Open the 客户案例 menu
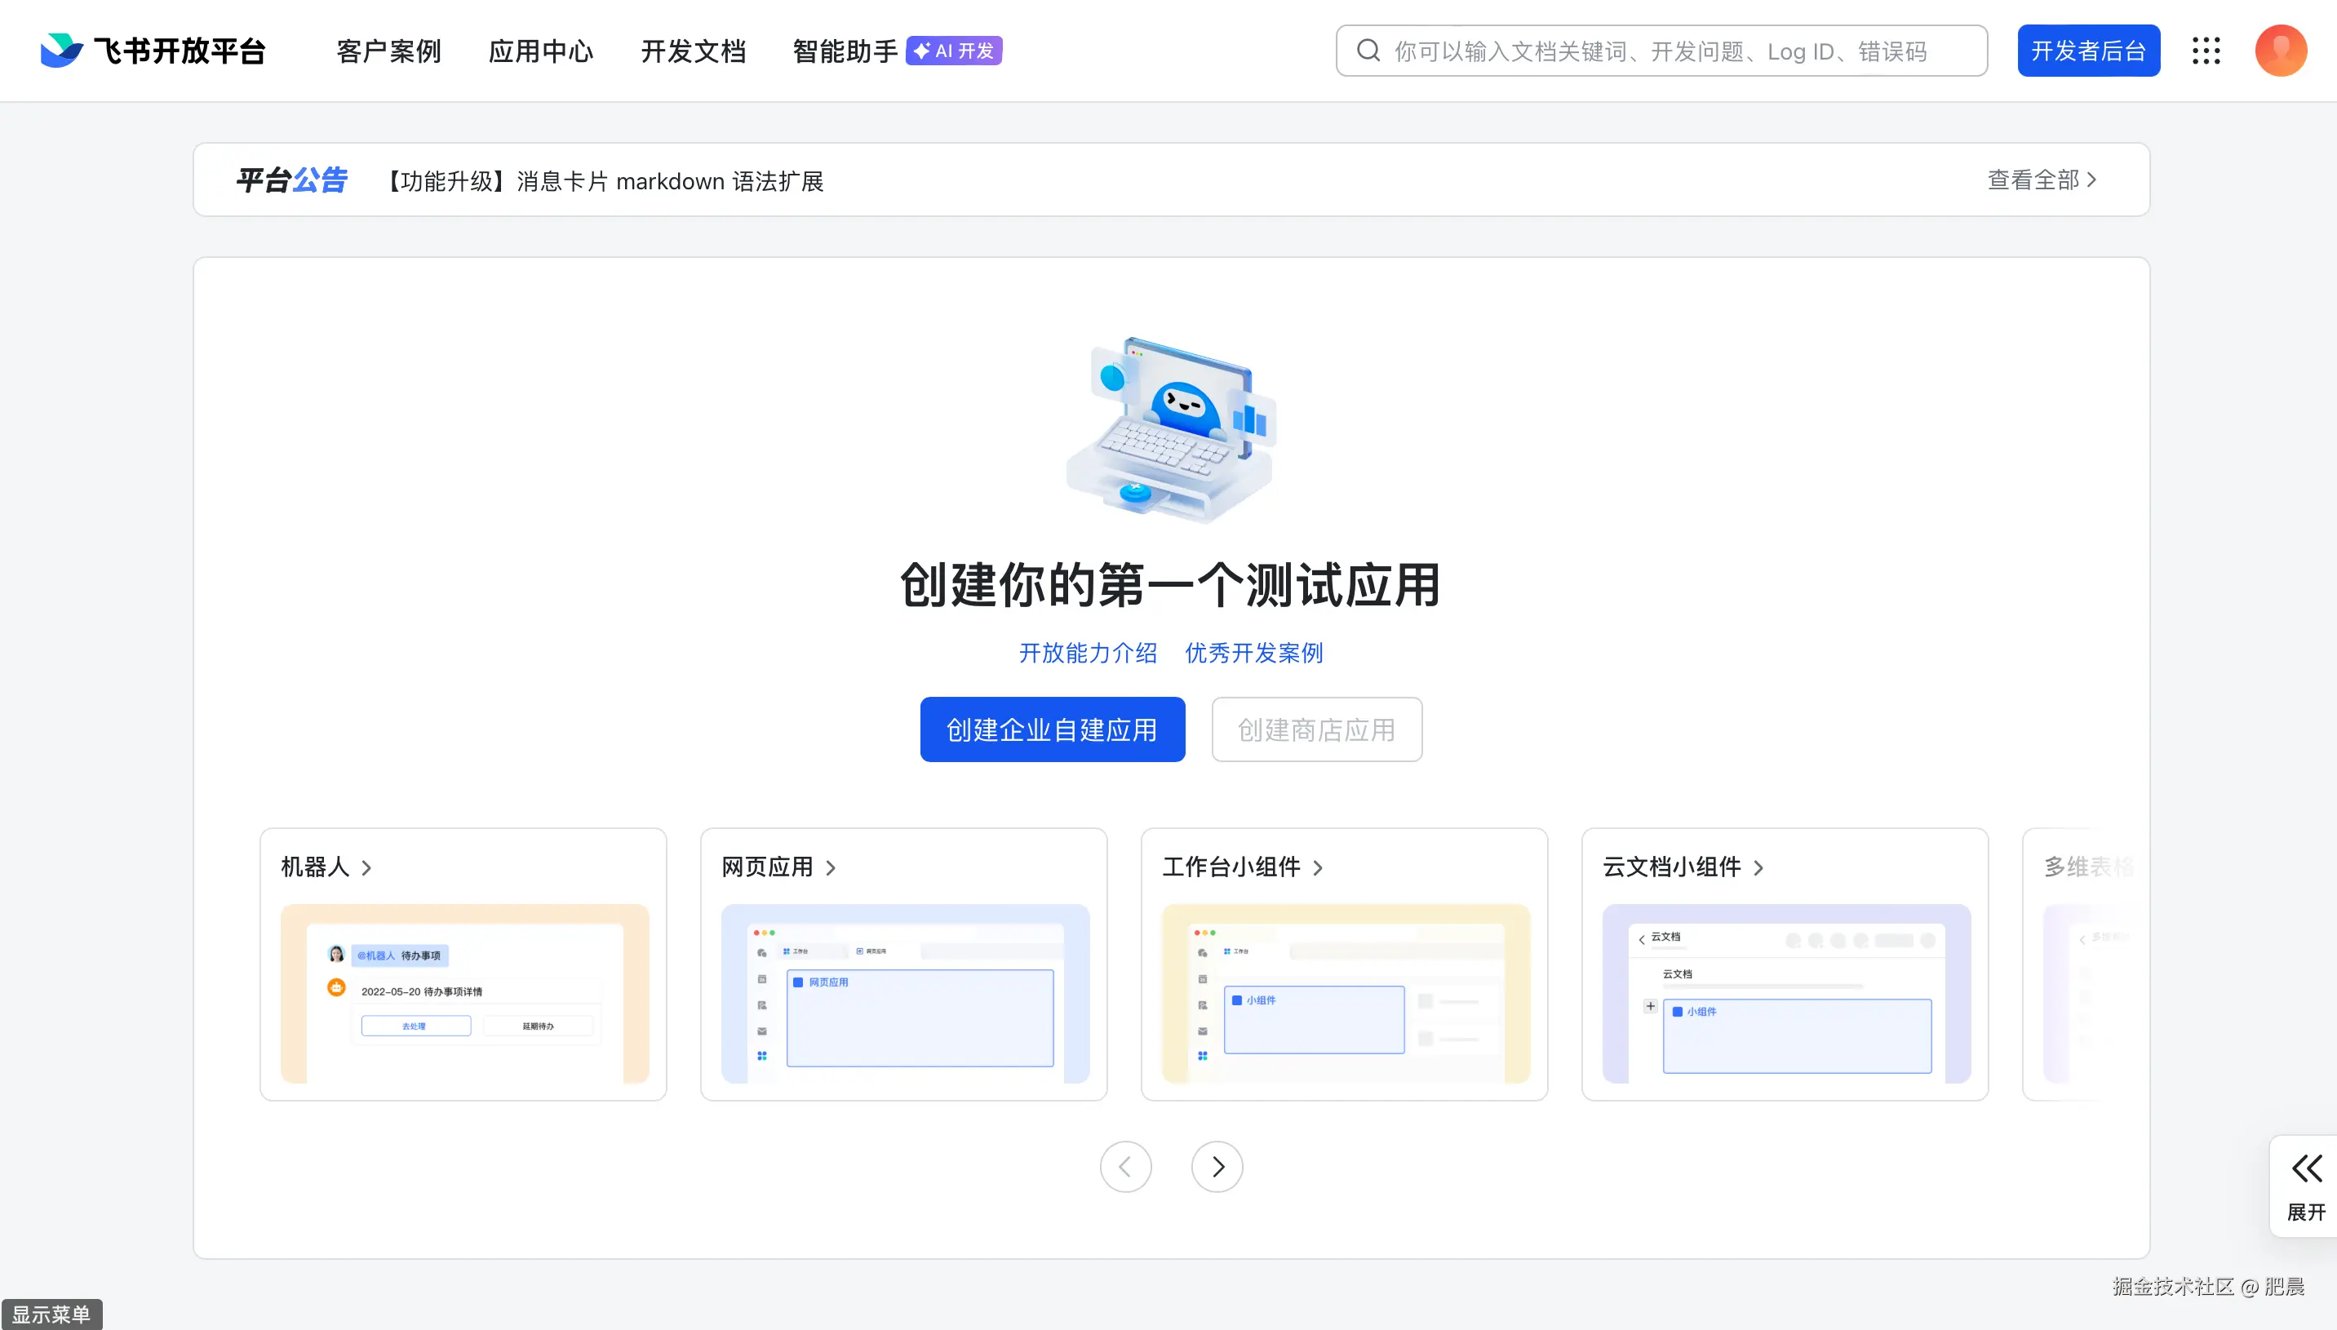The image size is (2337, 1330). [388, 52]
